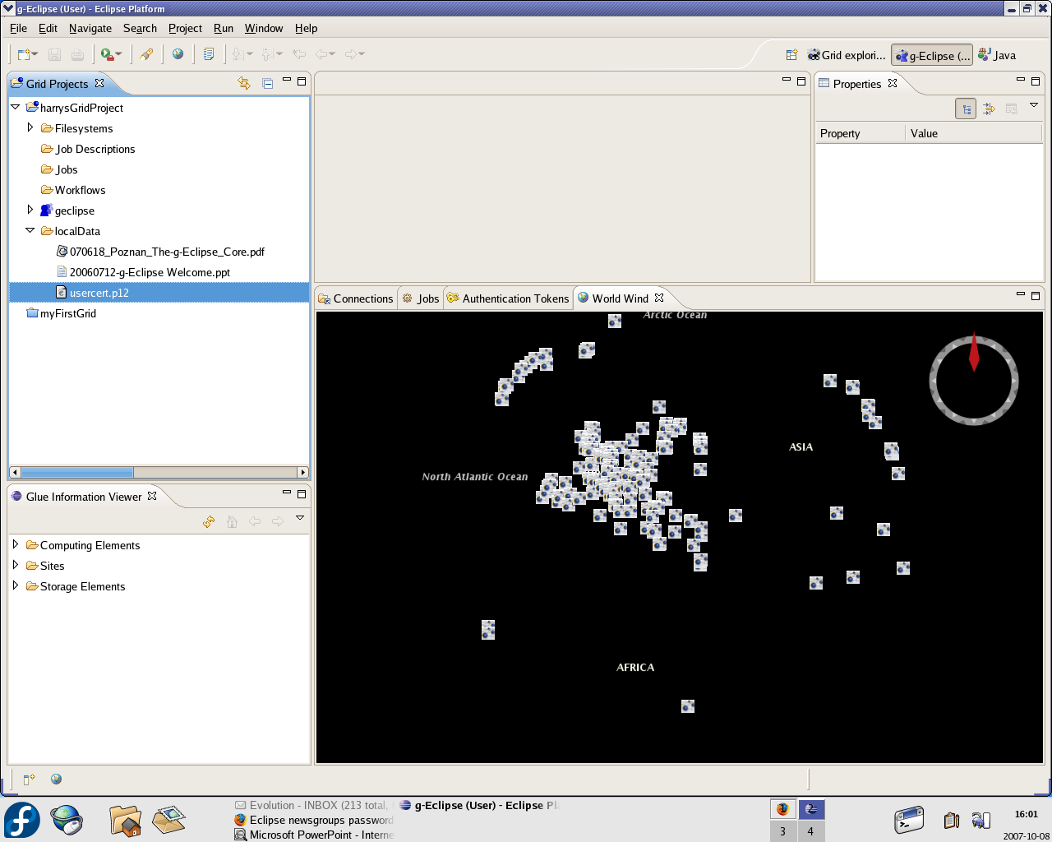Click the Property column header
1052x842 pixels.
tap(860, 133)
